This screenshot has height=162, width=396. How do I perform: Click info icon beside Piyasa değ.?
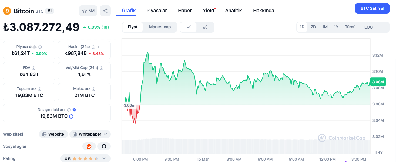(40, 47)
